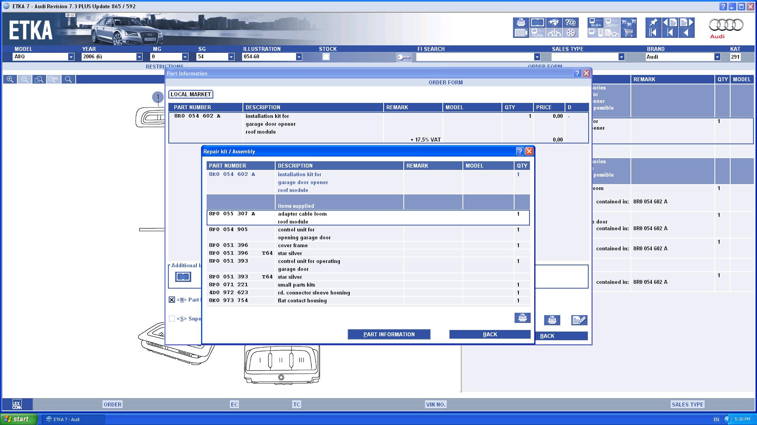Open help in Part Information dialog
The height and width of the screenshot is (425, 757).
point(577,73)
